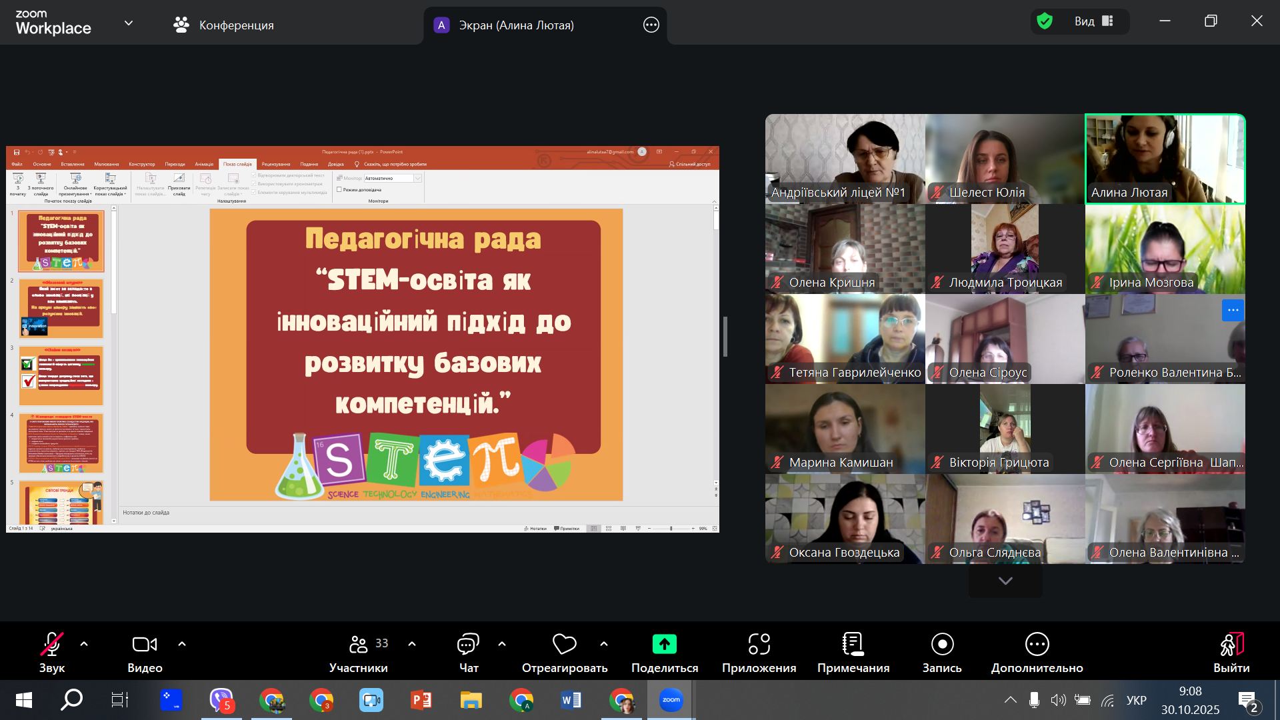Toggle camera with the Видео icon
This screenshot has width=1280, height=720.
click(x=145, y=644)
